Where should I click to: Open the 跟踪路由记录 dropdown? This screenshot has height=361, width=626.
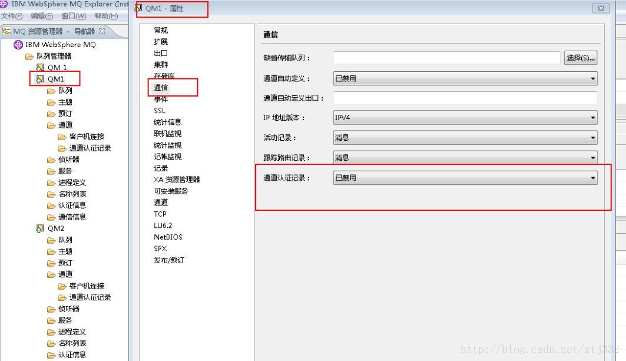(465, 158)
